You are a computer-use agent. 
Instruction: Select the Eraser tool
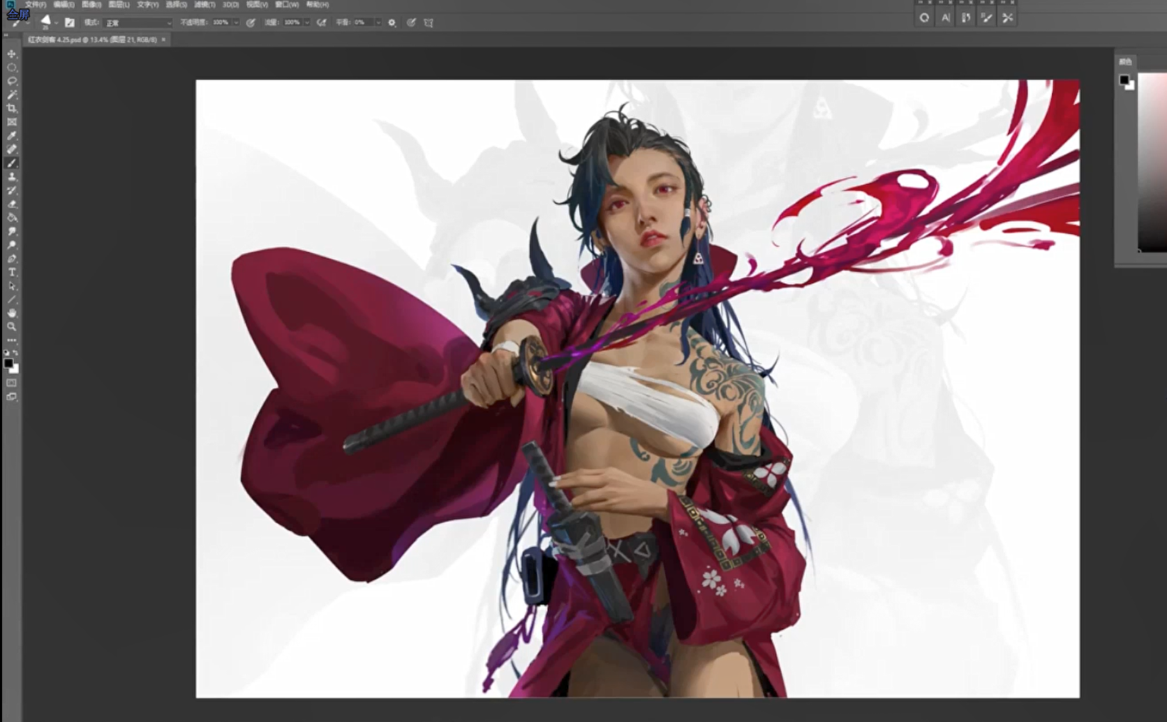click(x=12, y=204)
